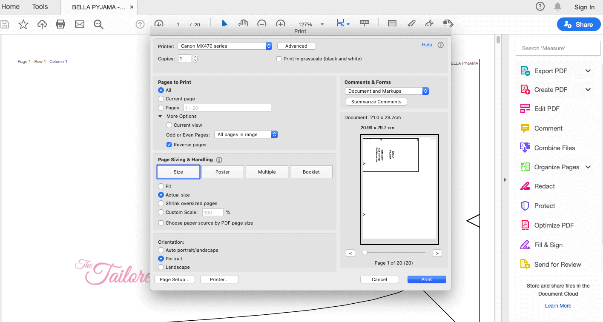Click the printer icon in the toolbar
This screenshot has height=322, width=603.
(x=60, y=24)
